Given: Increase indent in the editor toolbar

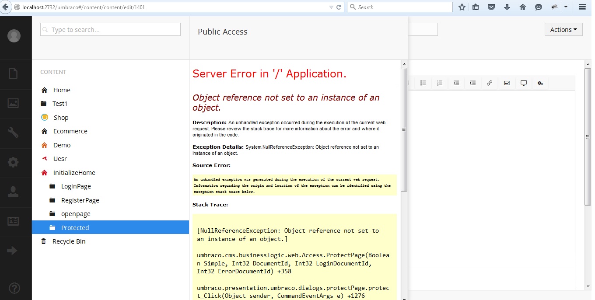Looking at the screenshot, I should tap(473, 83).
